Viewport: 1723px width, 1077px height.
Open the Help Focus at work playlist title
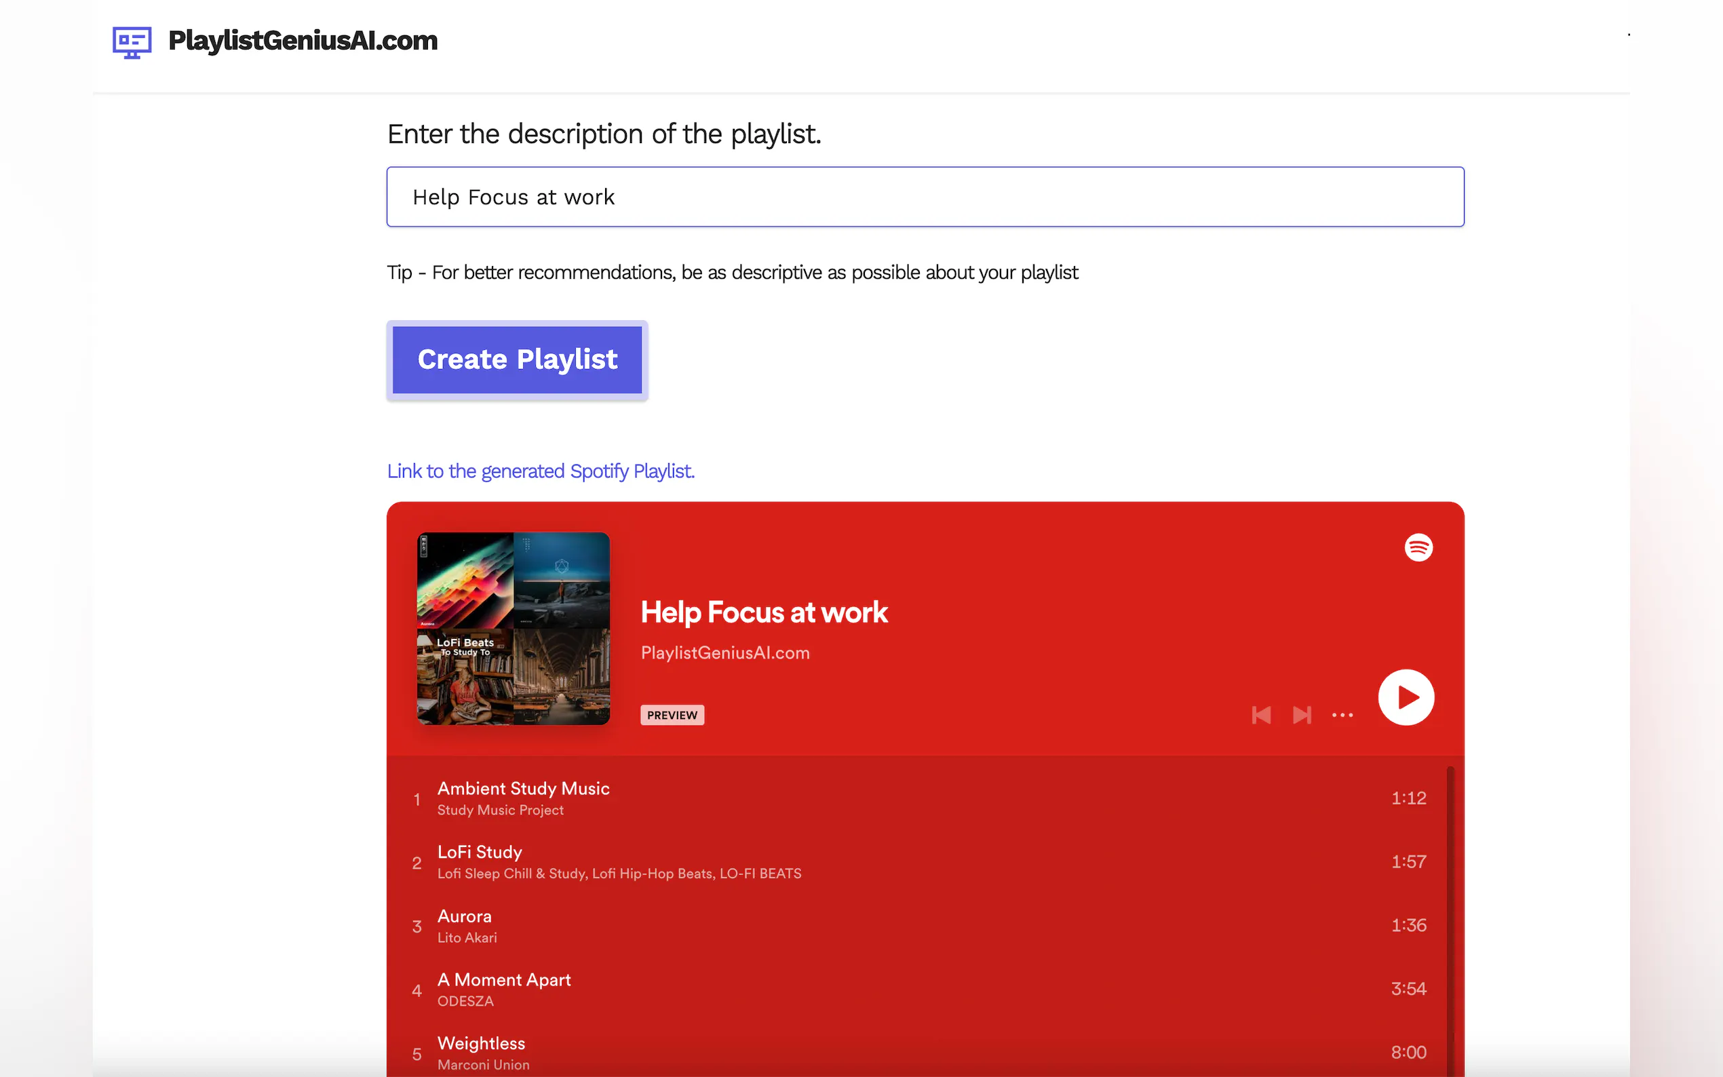(764, 612)
